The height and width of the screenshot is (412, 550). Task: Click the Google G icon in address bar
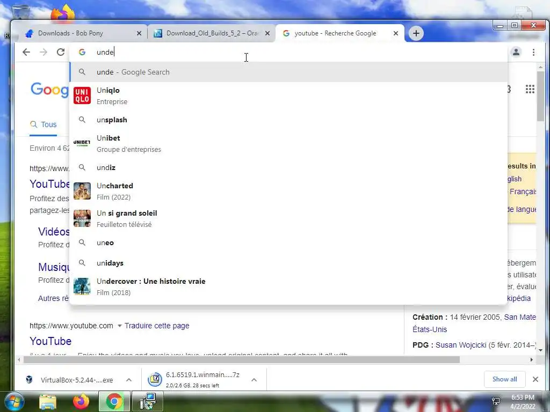click(x=82, y=52)
